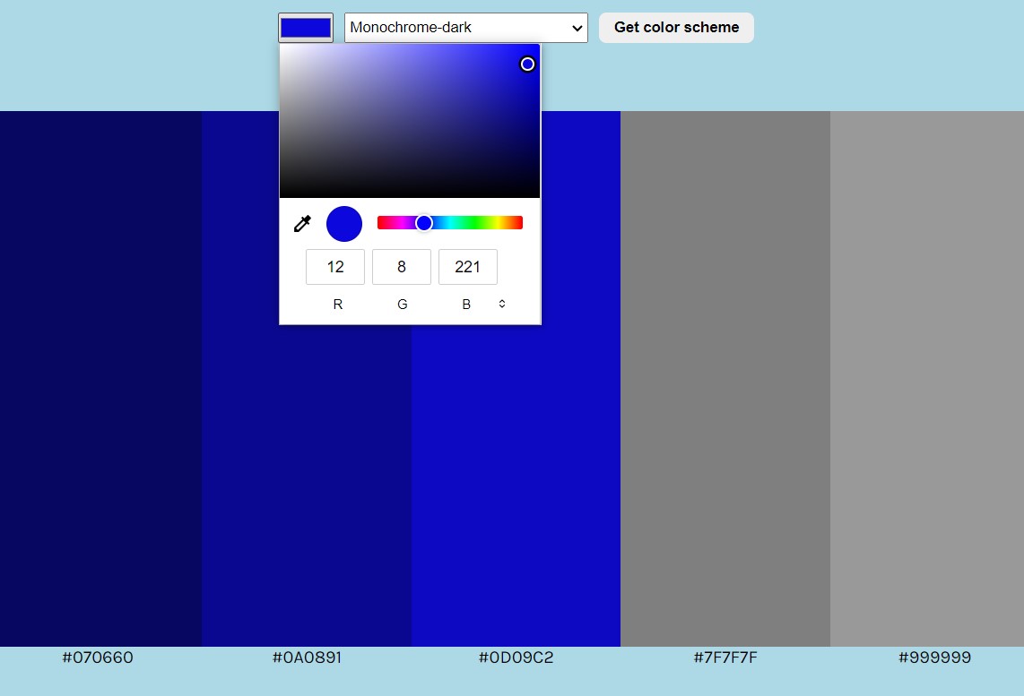The height and width of the screenshot is (696, 1024).
Task: Open the Monochrome-dark scheme dropdown
Action: 465,27
